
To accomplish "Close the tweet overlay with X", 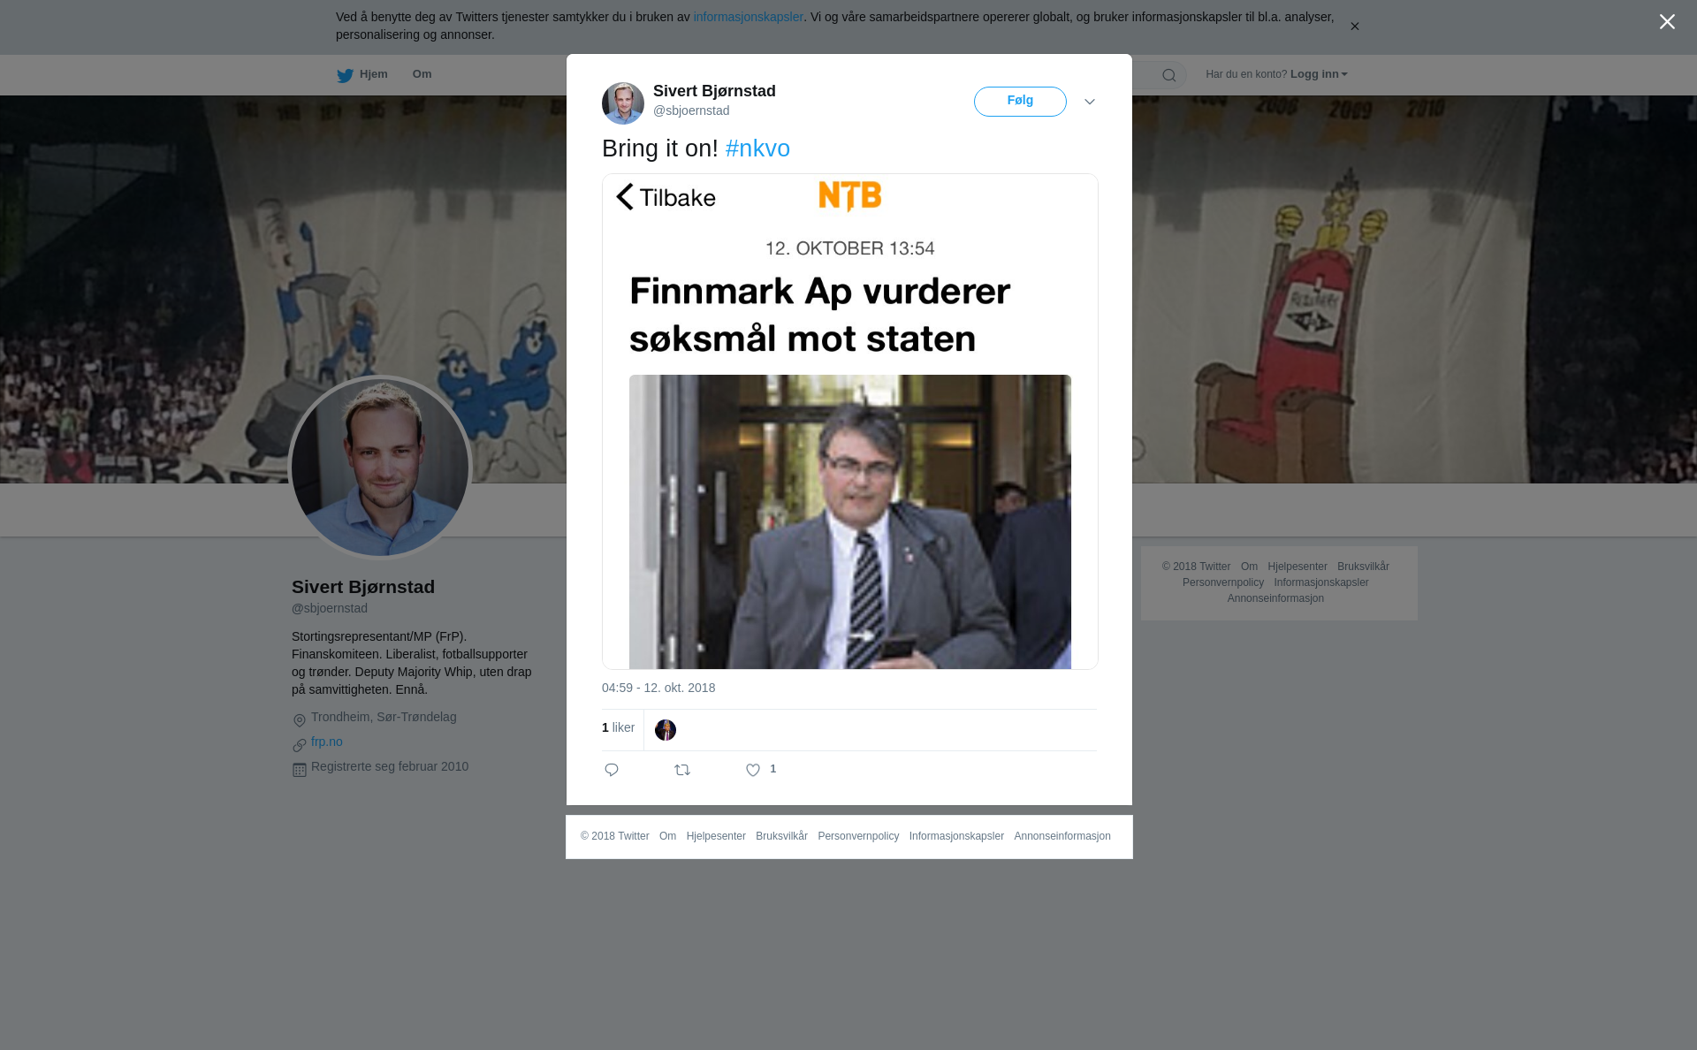I will click(1667, 22).
